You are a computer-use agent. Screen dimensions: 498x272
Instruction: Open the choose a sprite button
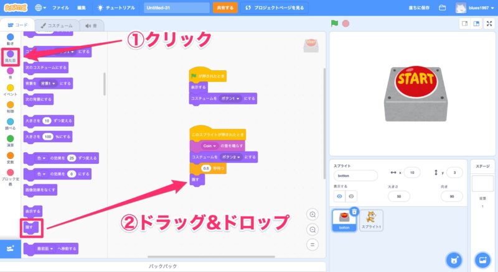(x=453, y=259)
